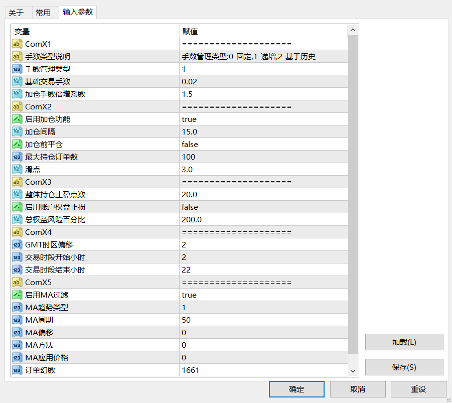Click the integer icon beside 手数管理类型
The width and height of the screenshot is (452, 403).
click(x=17, y=69)
